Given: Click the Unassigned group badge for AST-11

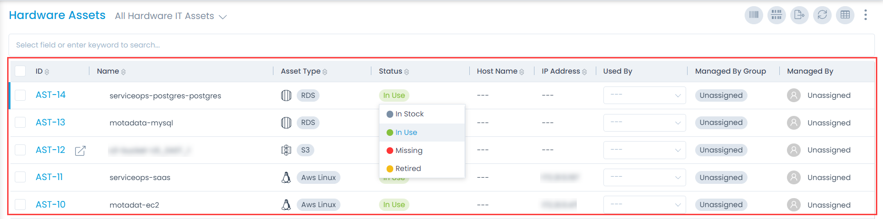Looking at the screenshot, I should point(721,178).
